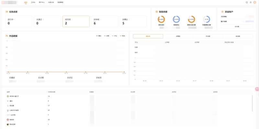Expand the 进行中 task card arrow

(15, 19)
